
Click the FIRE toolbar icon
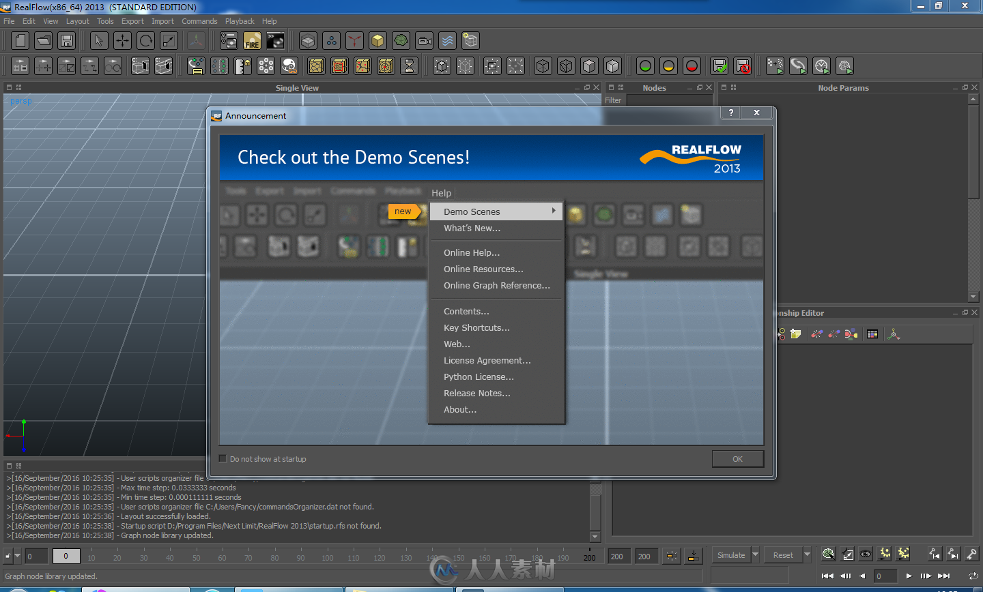(252, 41)
